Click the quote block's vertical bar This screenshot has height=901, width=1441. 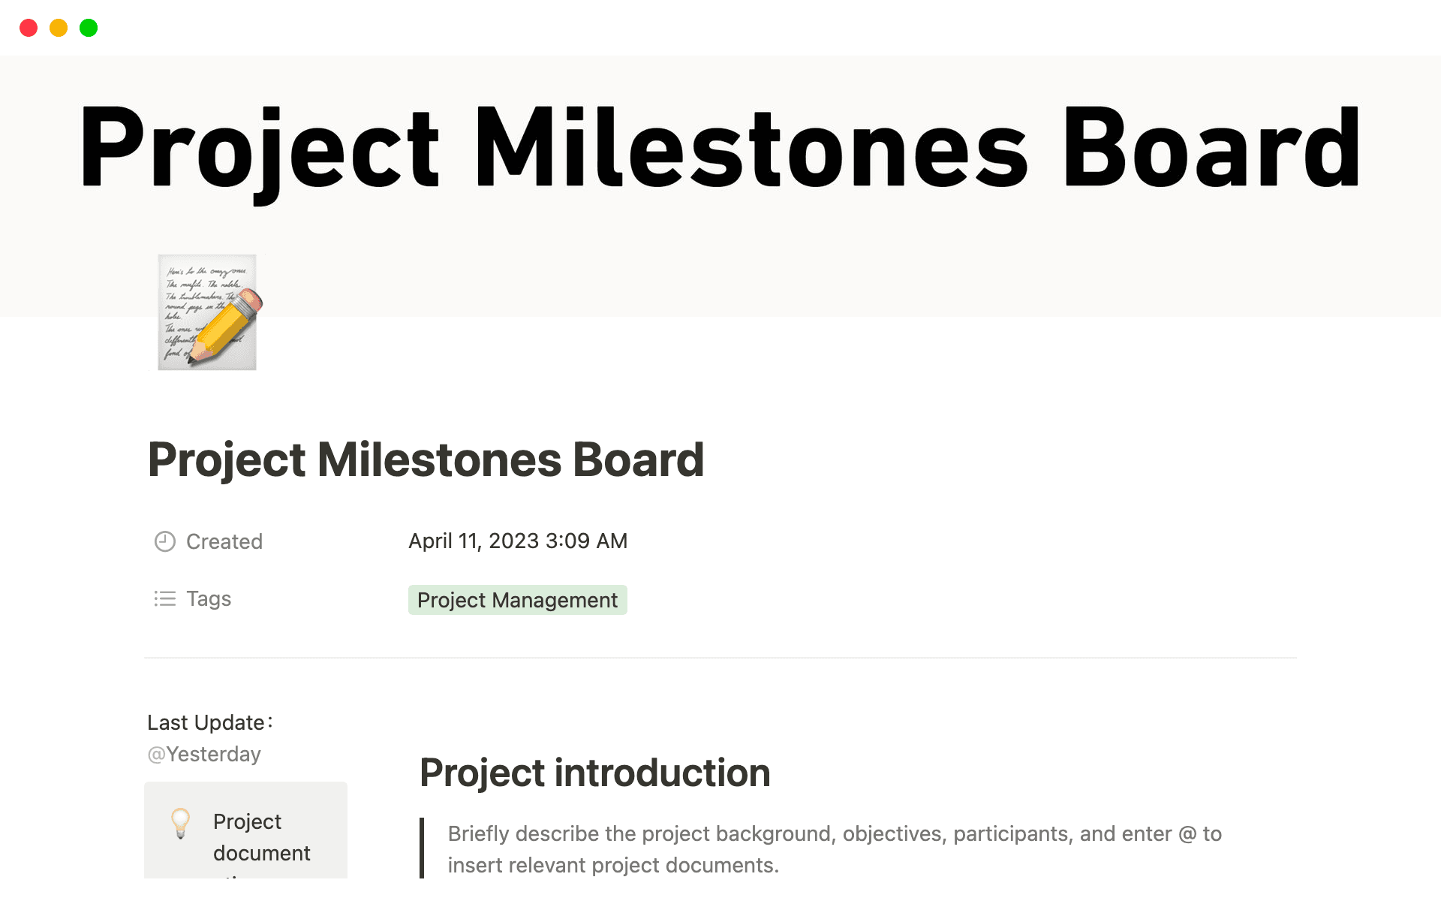(423, 848)
